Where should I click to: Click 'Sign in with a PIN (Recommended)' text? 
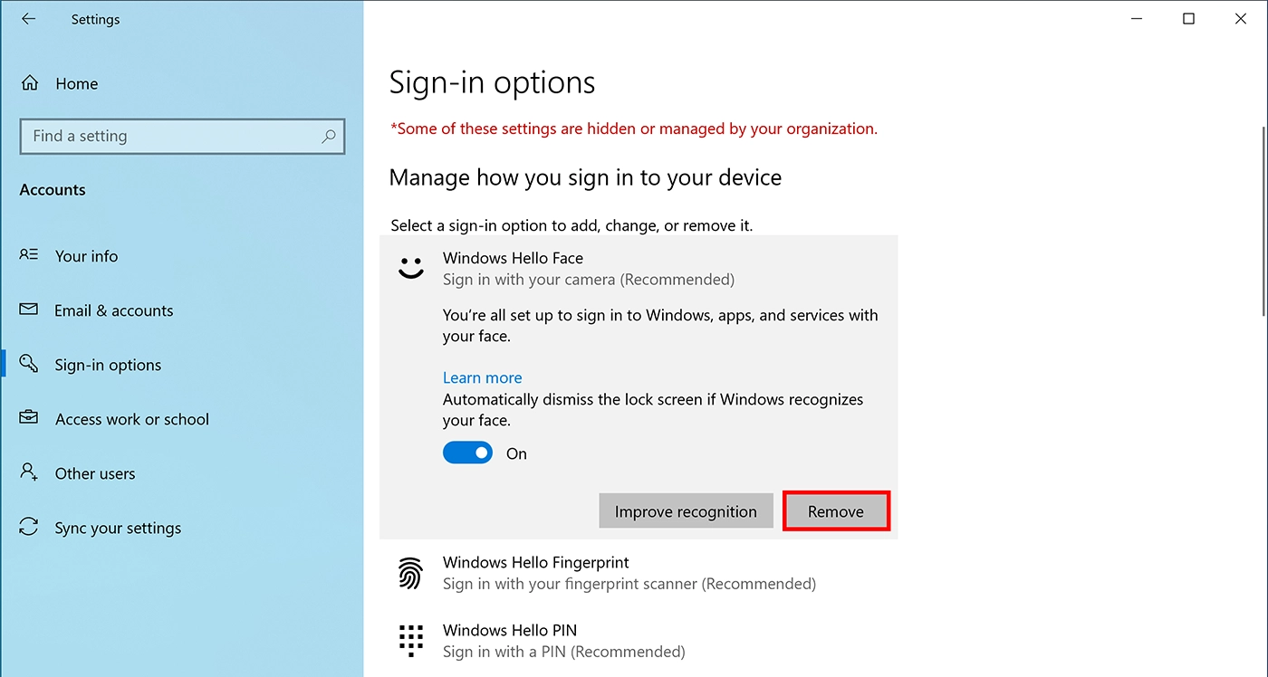tap(564, 652)
